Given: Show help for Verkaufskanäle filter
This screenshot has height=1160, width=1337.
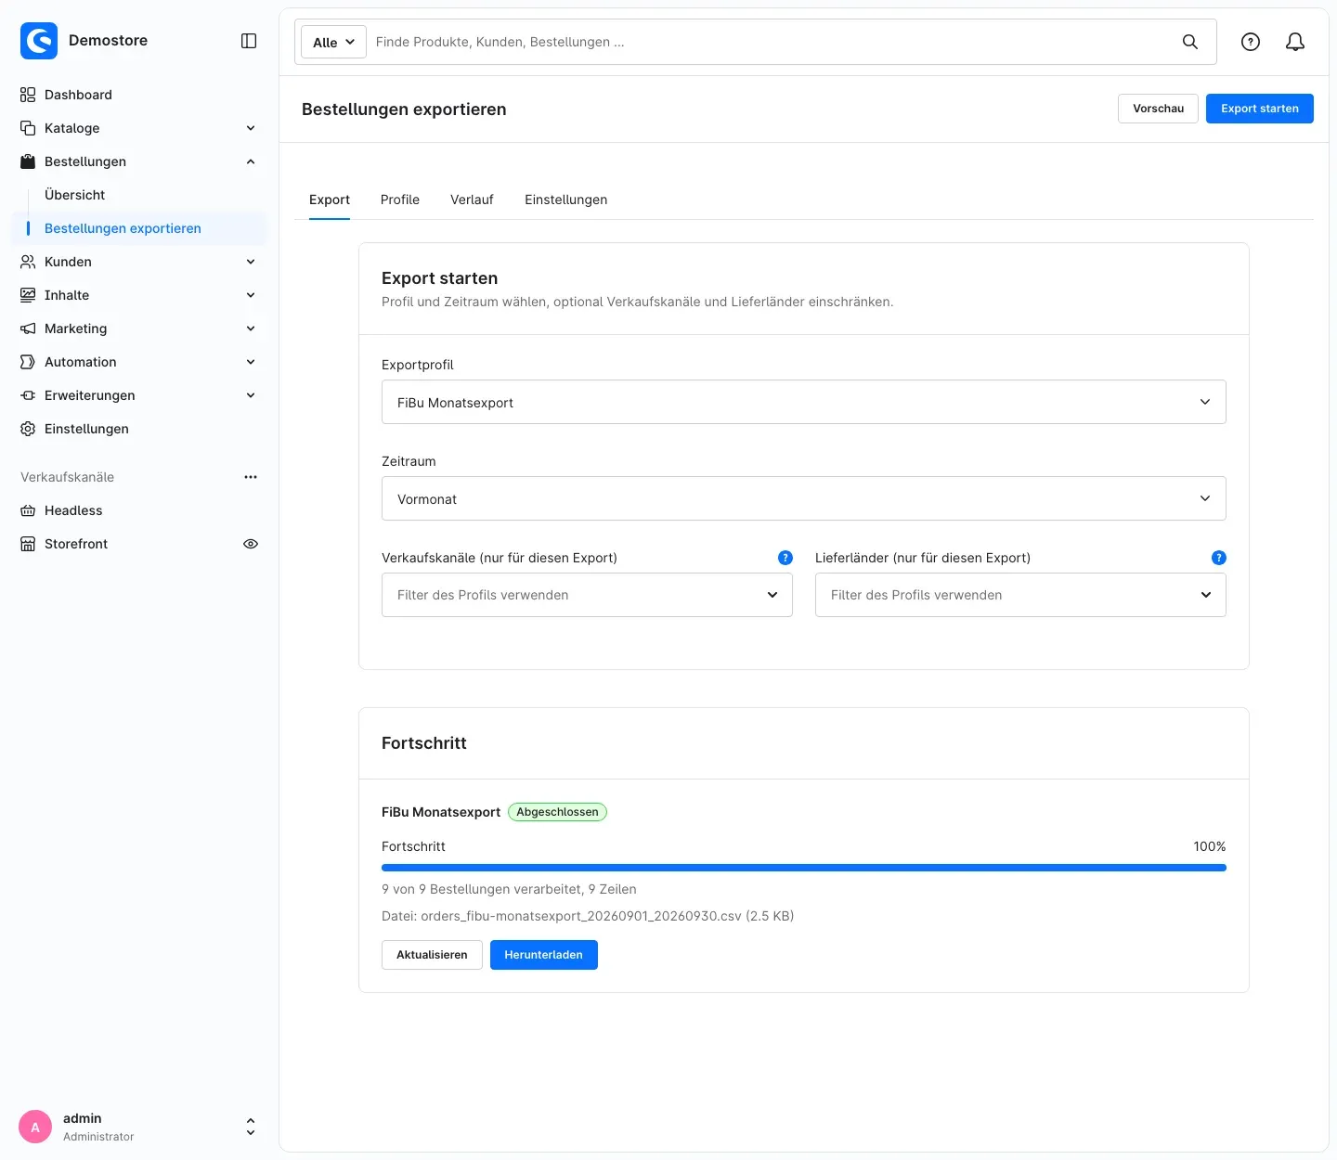Looking at the screenshot, I should click(785, 558).
